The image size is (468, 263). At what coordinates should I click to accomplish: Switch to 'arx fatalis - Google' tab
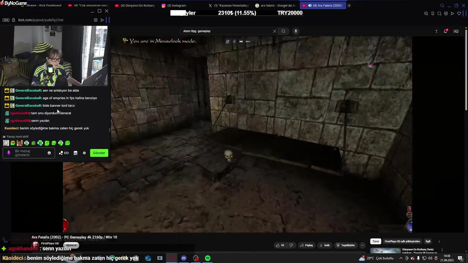(x=276, y=5)
